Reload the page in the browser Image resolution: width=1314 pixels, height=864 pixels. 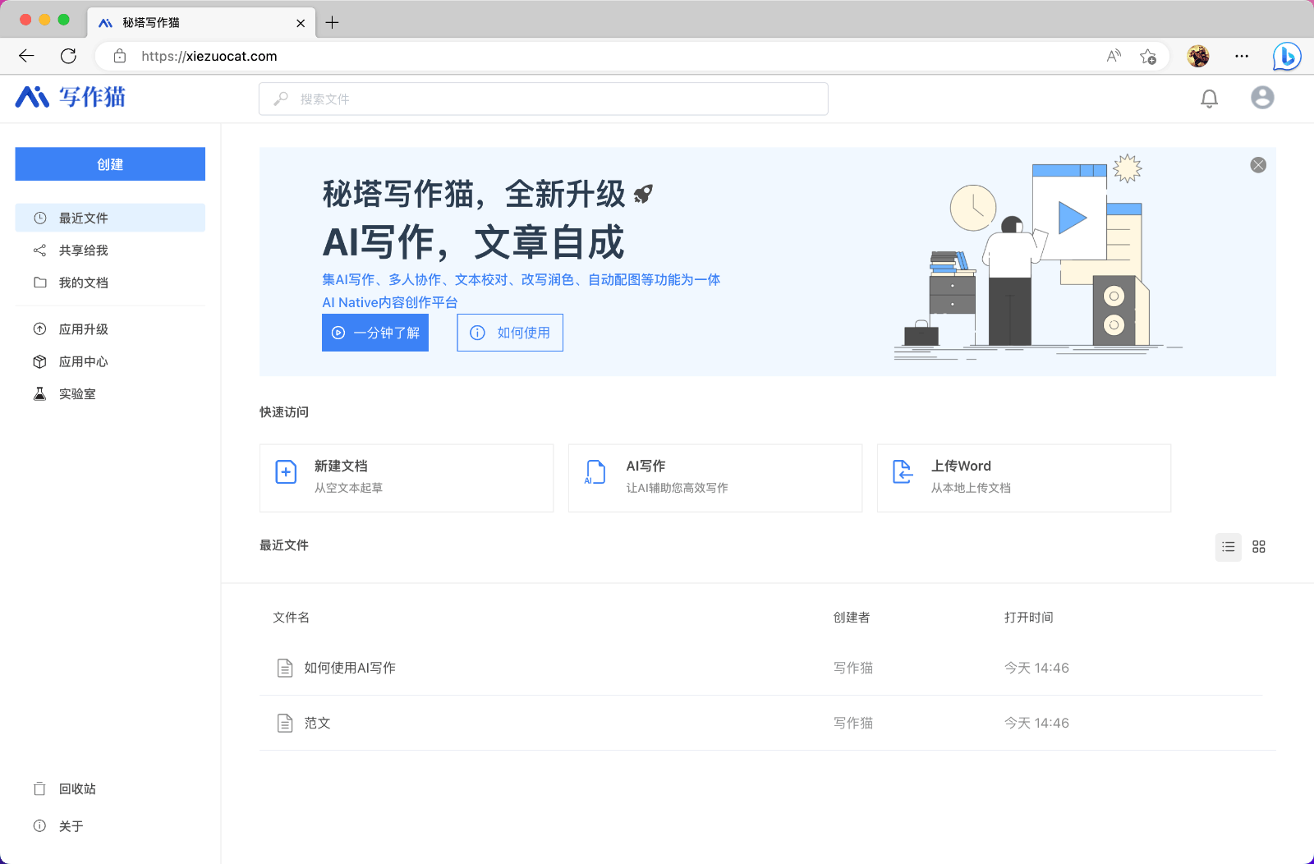[x=68, y=56]
